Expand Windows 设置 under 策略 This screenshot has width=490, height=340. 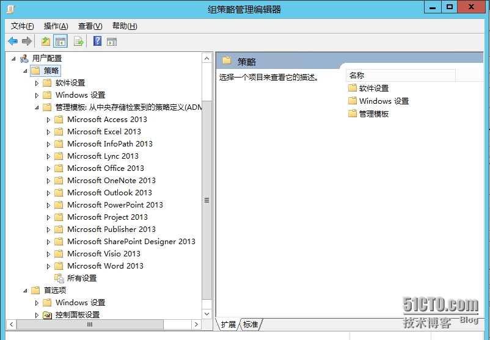[37, 95]
